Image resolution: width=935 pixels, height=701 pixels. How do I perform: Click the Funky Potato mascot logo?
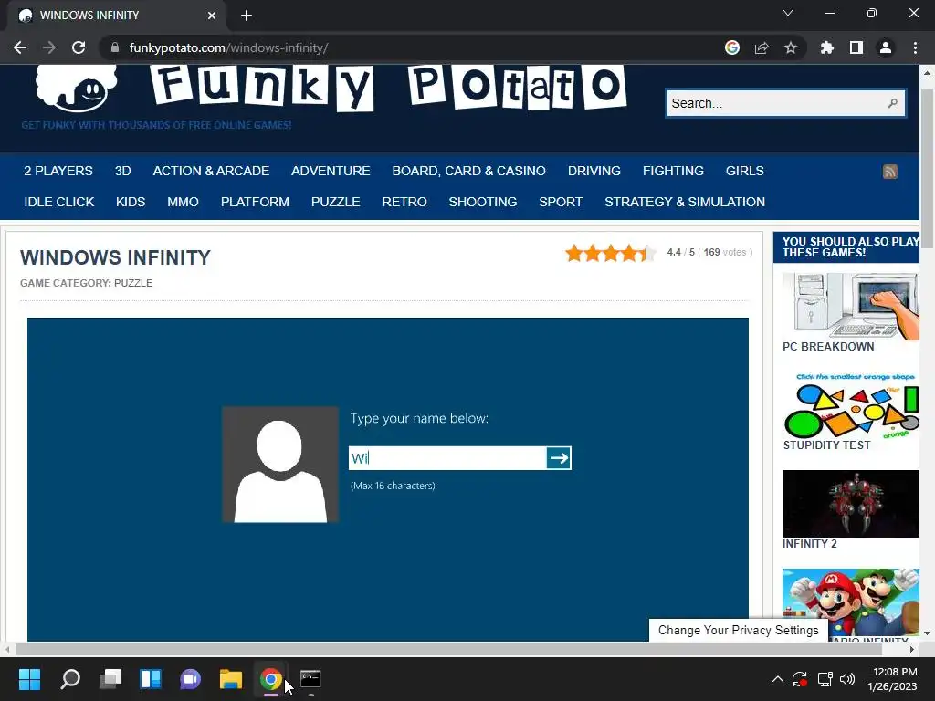[75, 89]
